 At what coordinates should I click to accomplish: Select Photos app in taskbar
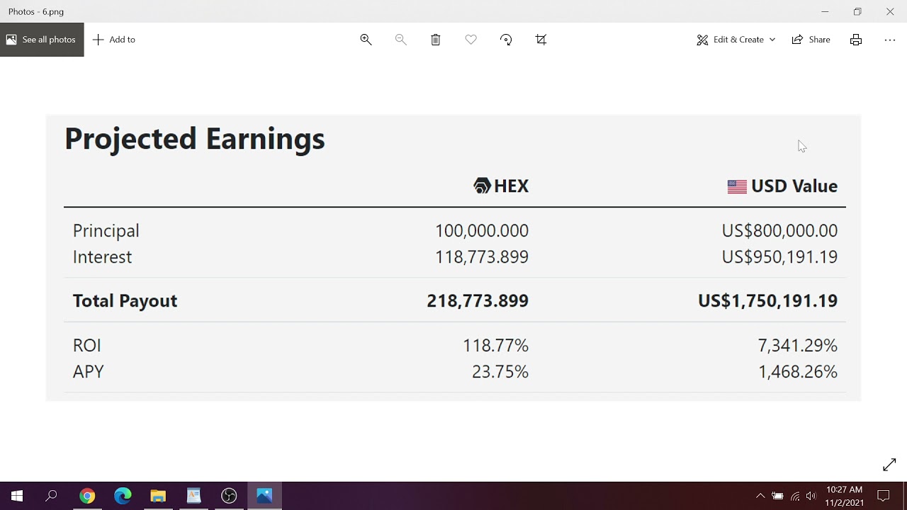pos(264,496)
